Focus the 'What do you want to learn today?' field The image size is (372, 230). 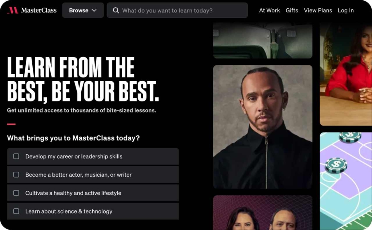click(x=177, y=11)
